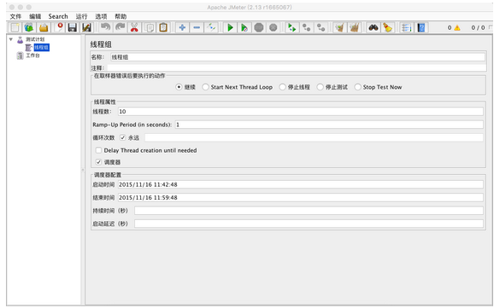Click the 线程数 field showing 10
The image size is (494, 308).
coord(301,112)
